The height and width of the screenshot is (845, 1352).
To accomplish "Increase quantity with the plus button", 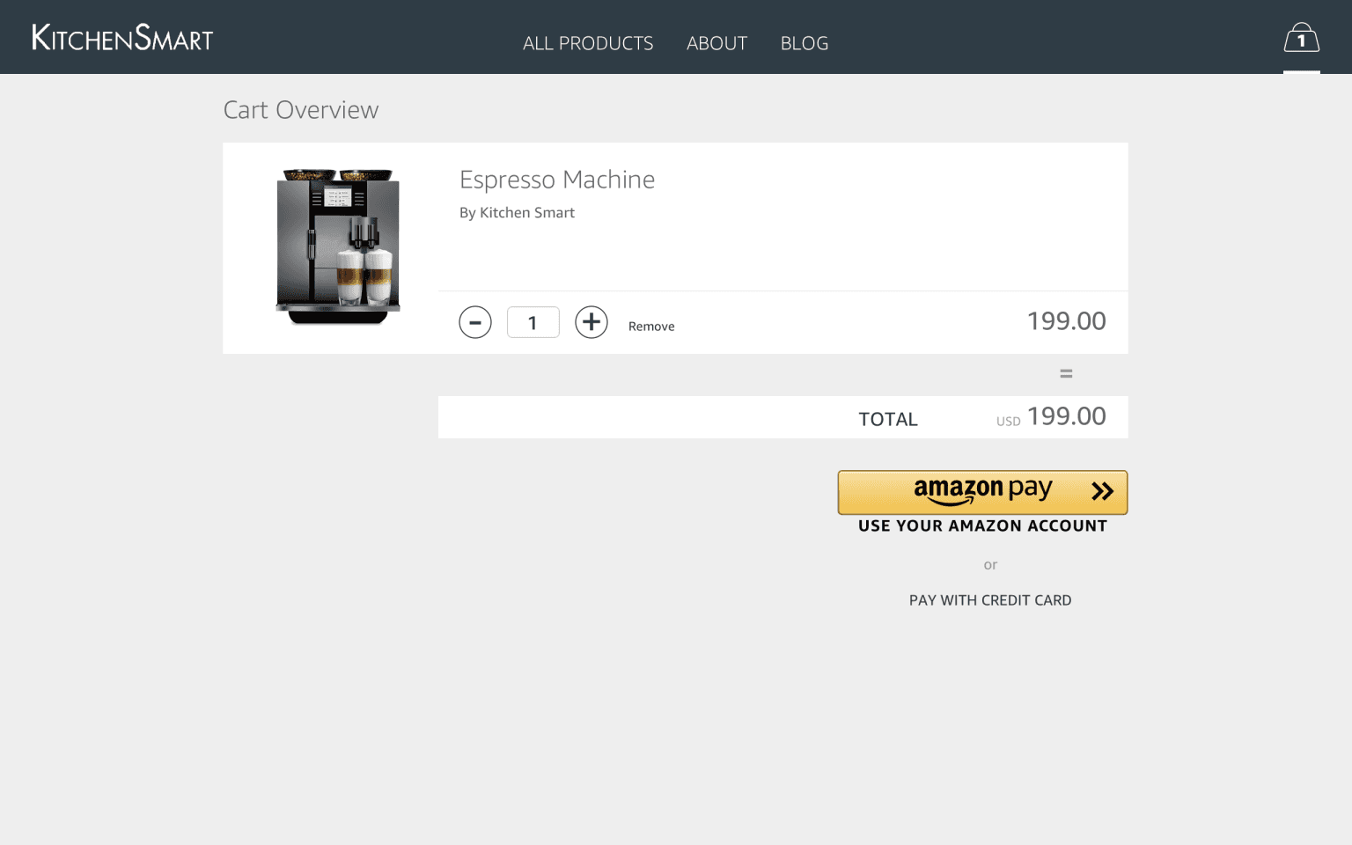I will tap(591, 322).
